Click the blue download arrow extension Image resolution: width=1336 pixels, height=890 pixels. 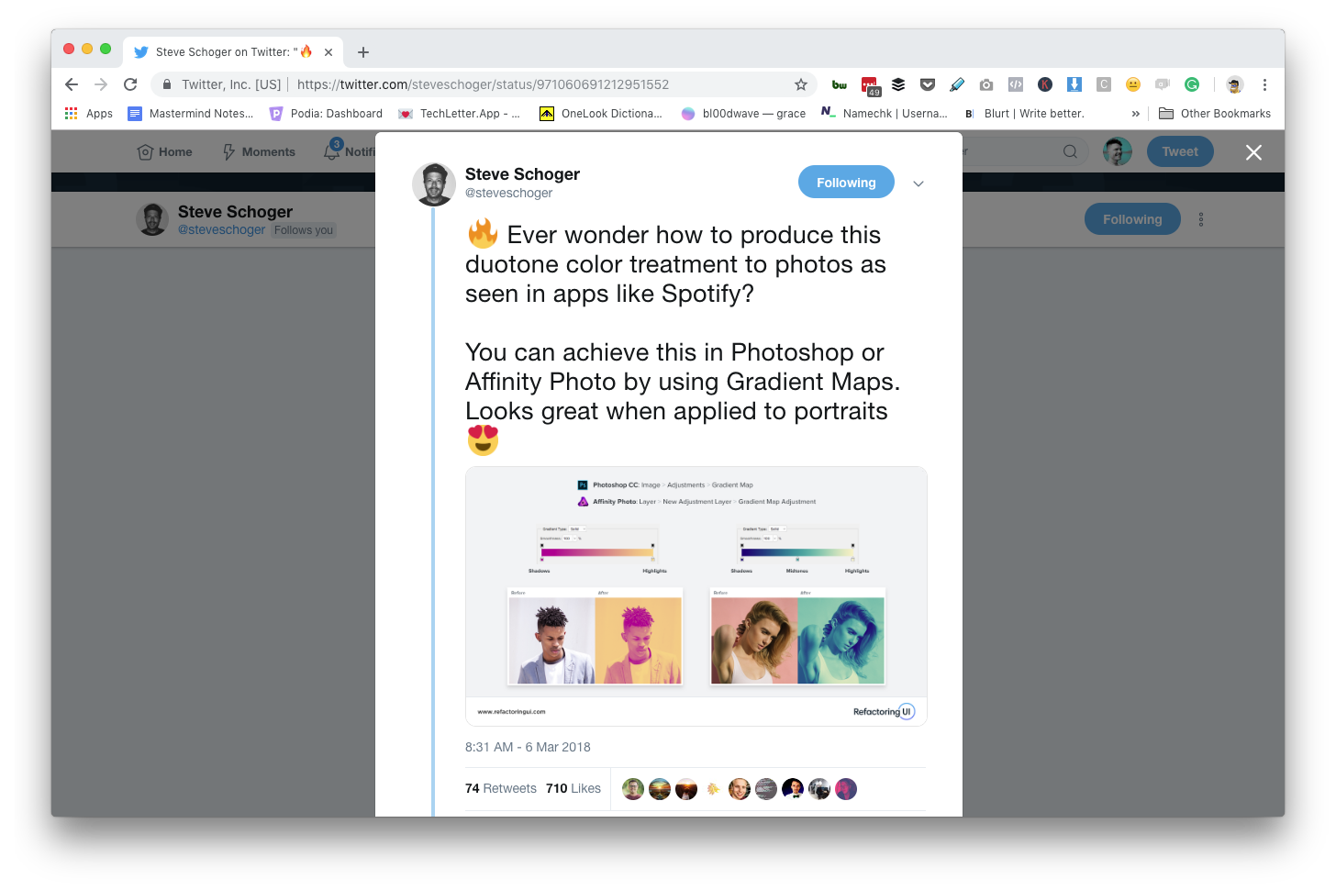tap(1074, 84)
